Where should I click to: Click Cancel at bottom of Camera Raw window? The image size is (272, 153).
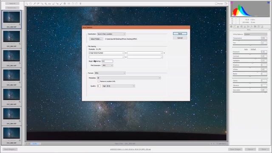pyautogui.click(x=250, y=149)
